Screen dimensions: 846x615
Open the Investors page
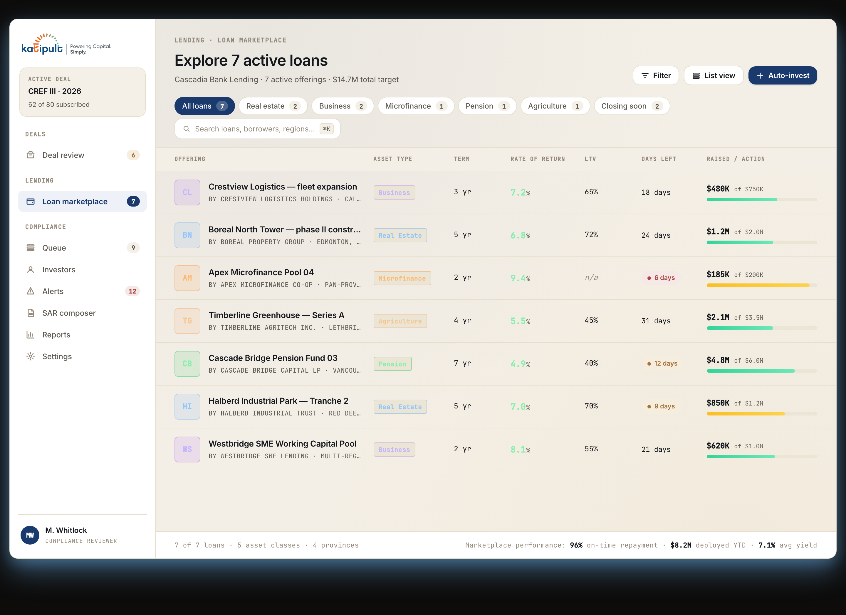[83, 269]
